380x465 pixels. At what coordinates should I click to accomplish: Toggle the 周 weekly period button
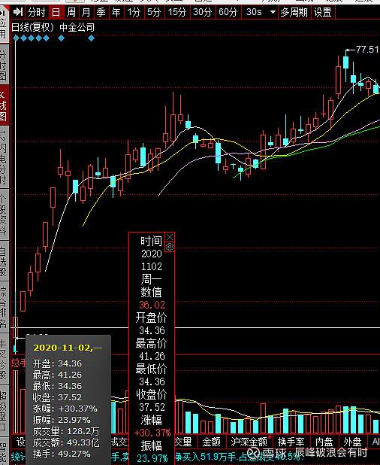pyautogui.click(x=71, y=12)
